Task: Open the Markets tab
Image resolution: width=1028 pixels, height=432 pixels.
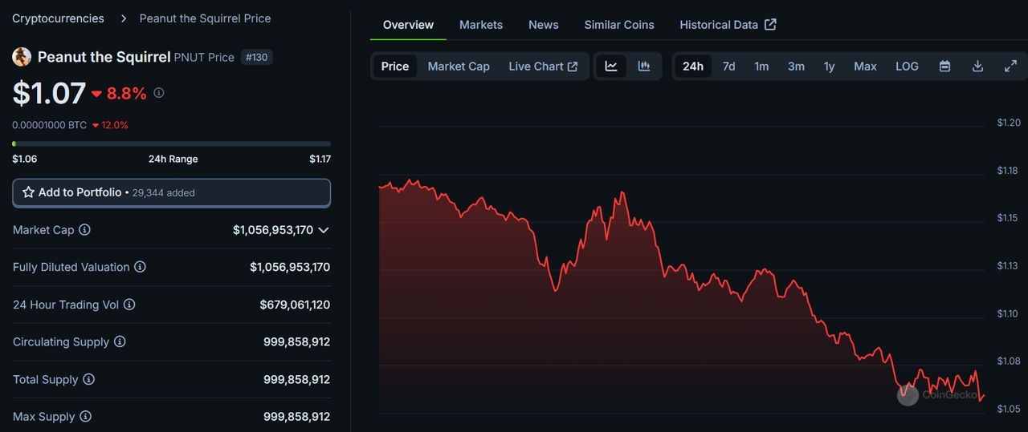Action: pos(481,25)
